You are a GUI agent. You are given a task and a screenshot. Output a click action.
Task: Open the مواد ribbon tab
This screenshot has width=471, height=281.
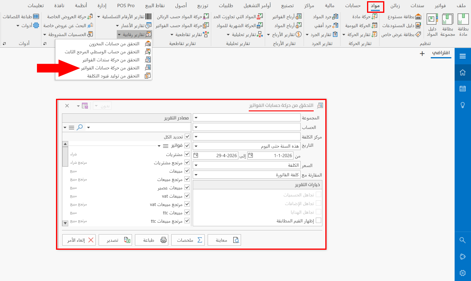(x=375, y=6)
